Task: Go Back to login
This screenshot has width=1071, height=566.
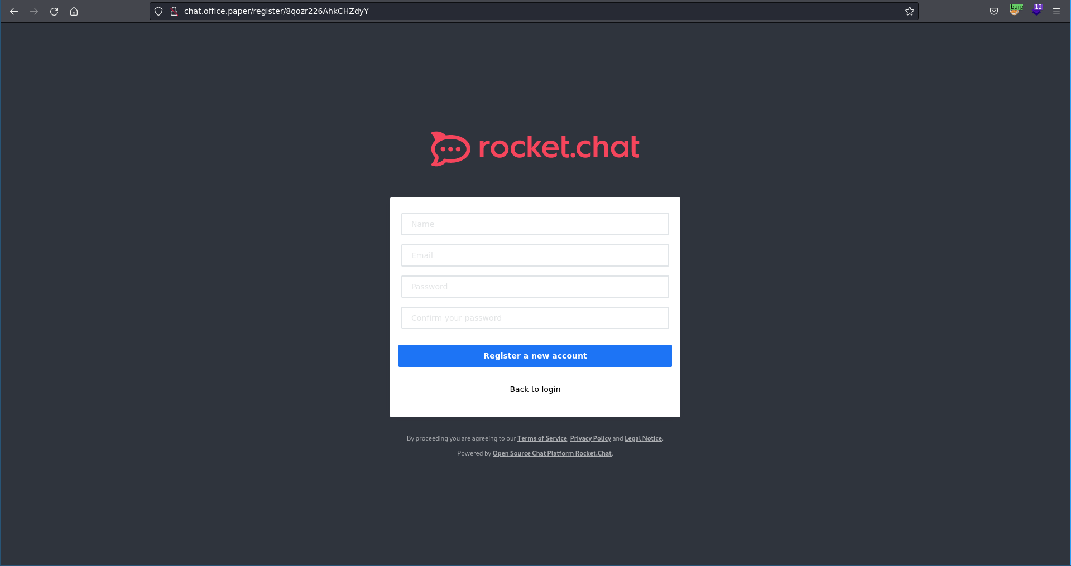Action: (535, 389)
